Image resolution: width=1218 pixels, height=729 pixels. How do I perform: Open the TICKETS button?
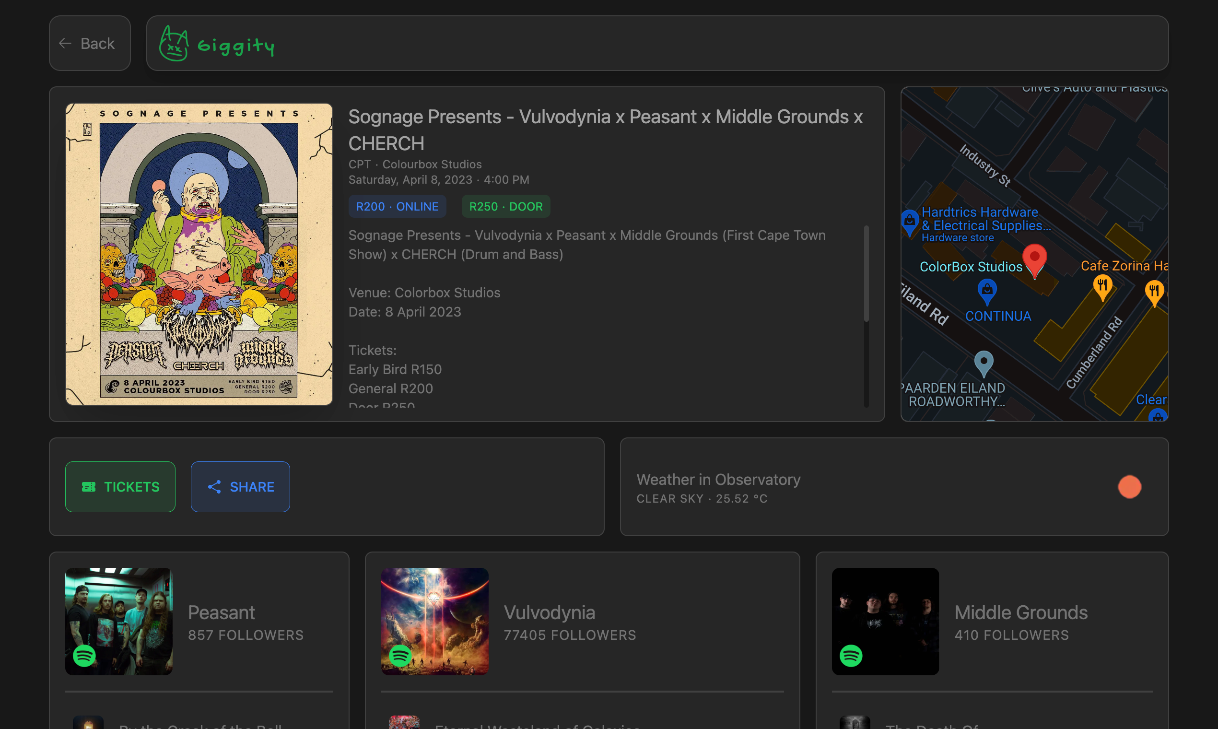(x=120, y=487)
